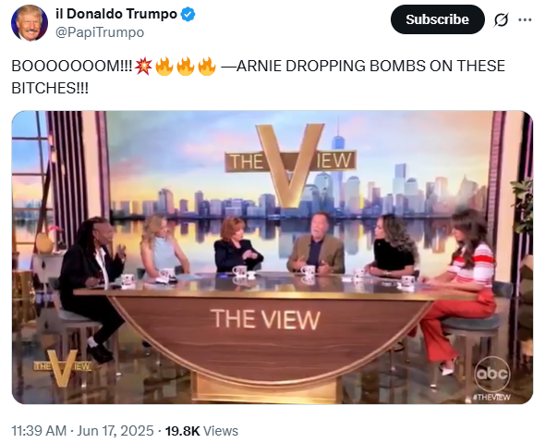Screen dimensions: 545x443
Task: Click THE VIEW lettering on the desk
Action: point(265,319)
